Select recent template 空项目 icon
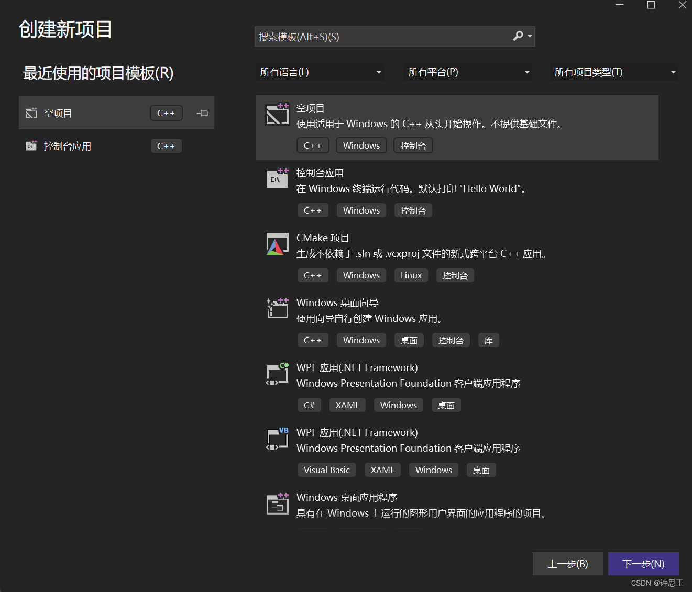The image size is (692, 592). (31, 113)
